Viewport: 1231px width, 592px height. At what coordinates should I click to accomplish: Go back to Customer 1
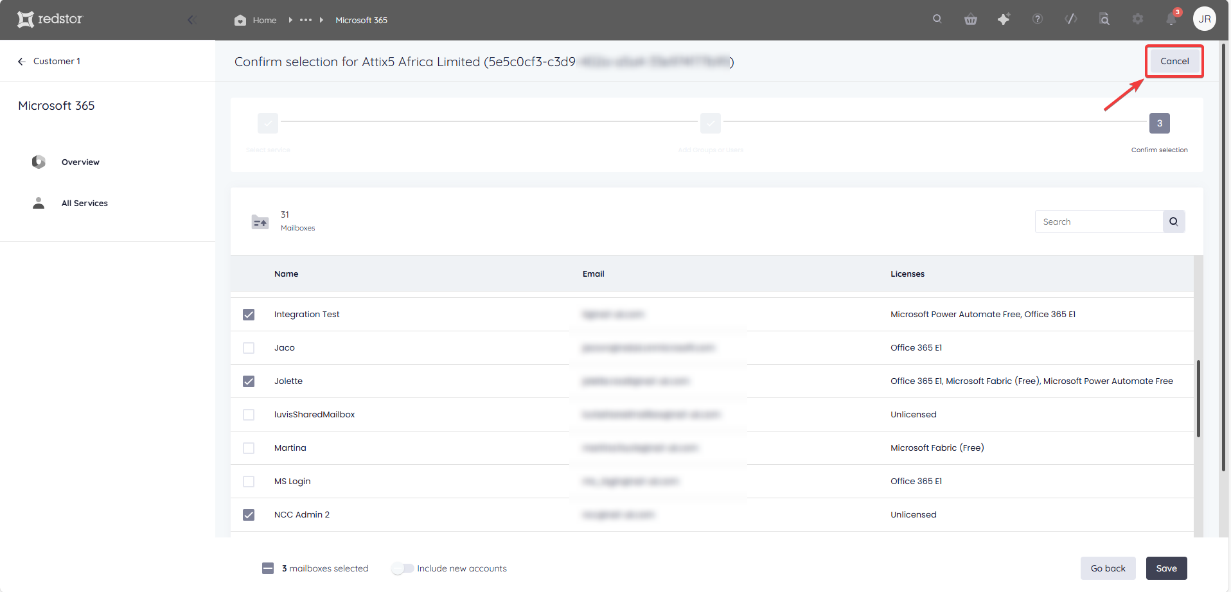tap(57, 61)
